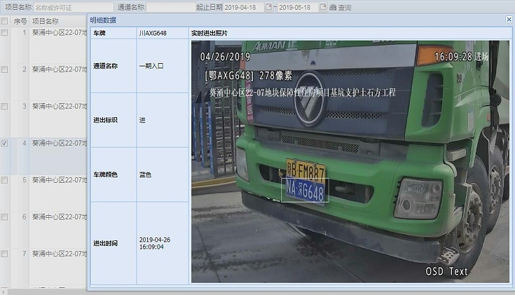
Task: Click the 明细数据 dialog title
Action: [103, 20]
